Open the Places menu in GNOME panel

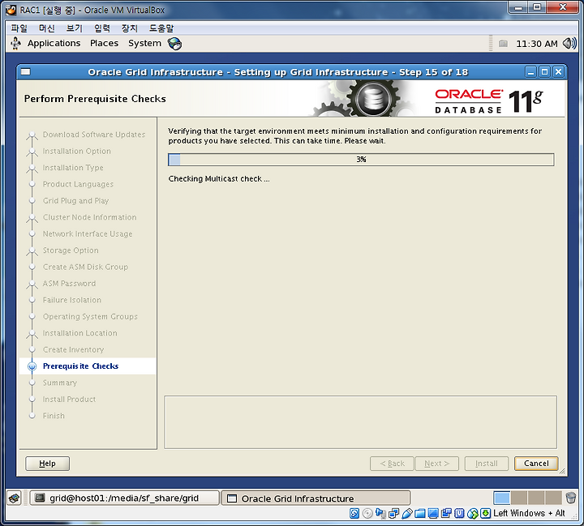point(105,44)
